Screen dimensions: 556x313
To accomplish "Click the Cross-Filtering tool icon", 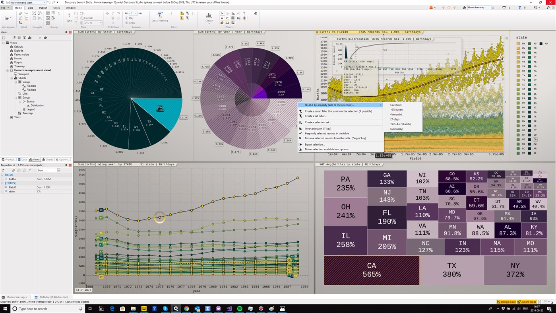I will click(x=159, y=15).
